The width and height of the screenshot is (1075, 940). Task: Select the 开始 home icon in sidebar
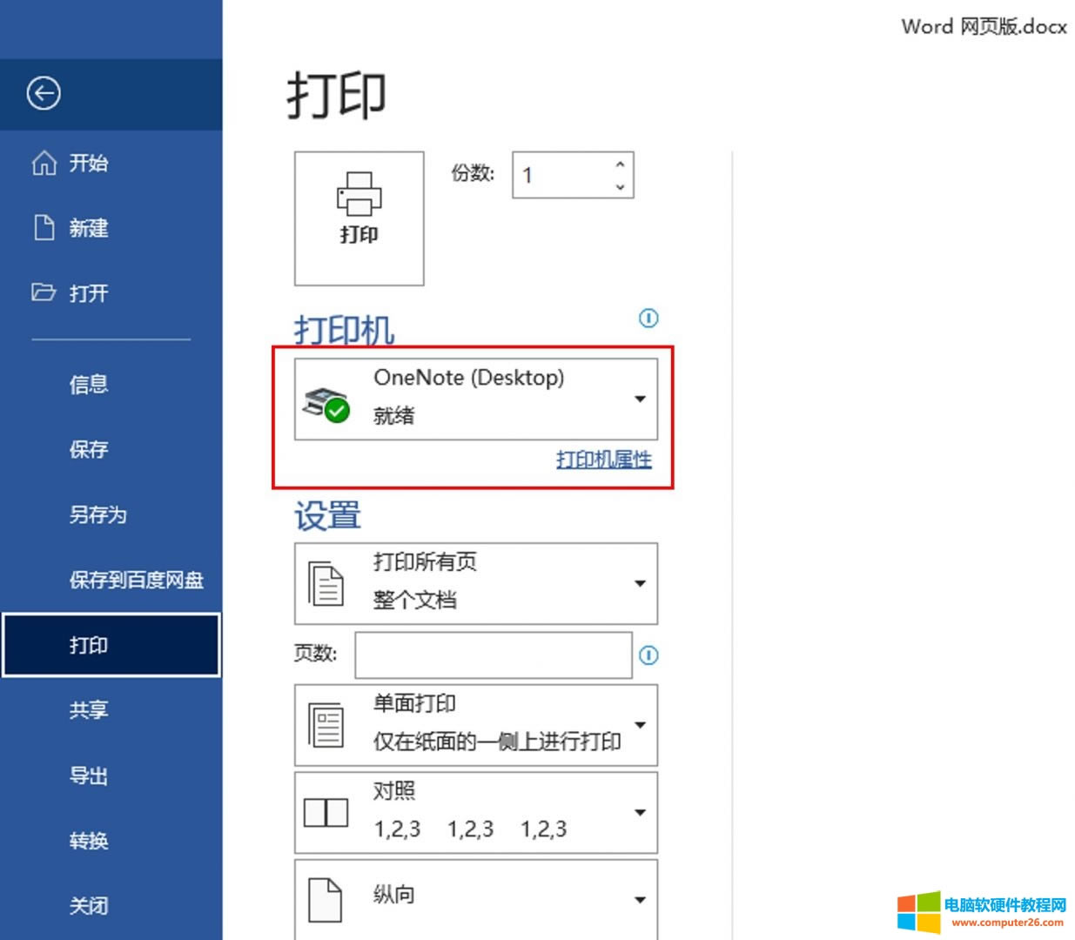pos(43,163)
